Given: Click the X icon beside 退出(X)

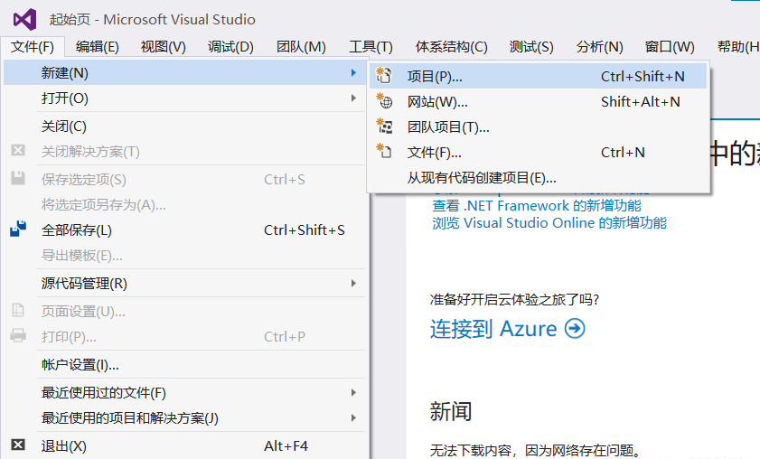Looking at the screenshot, I should click(18, 445).
